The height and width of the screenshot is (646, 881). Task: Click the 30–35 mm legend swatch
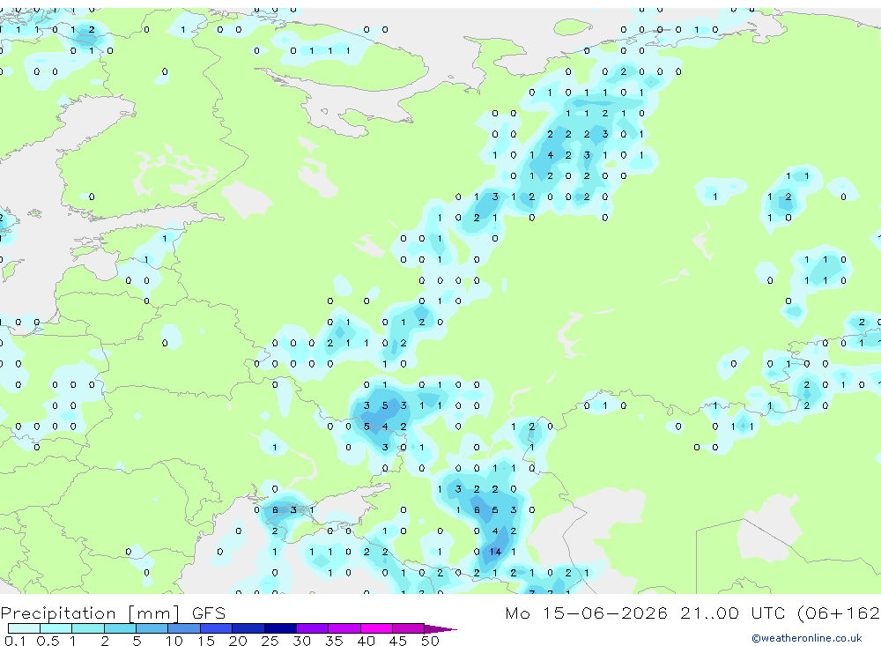point(313,628)
